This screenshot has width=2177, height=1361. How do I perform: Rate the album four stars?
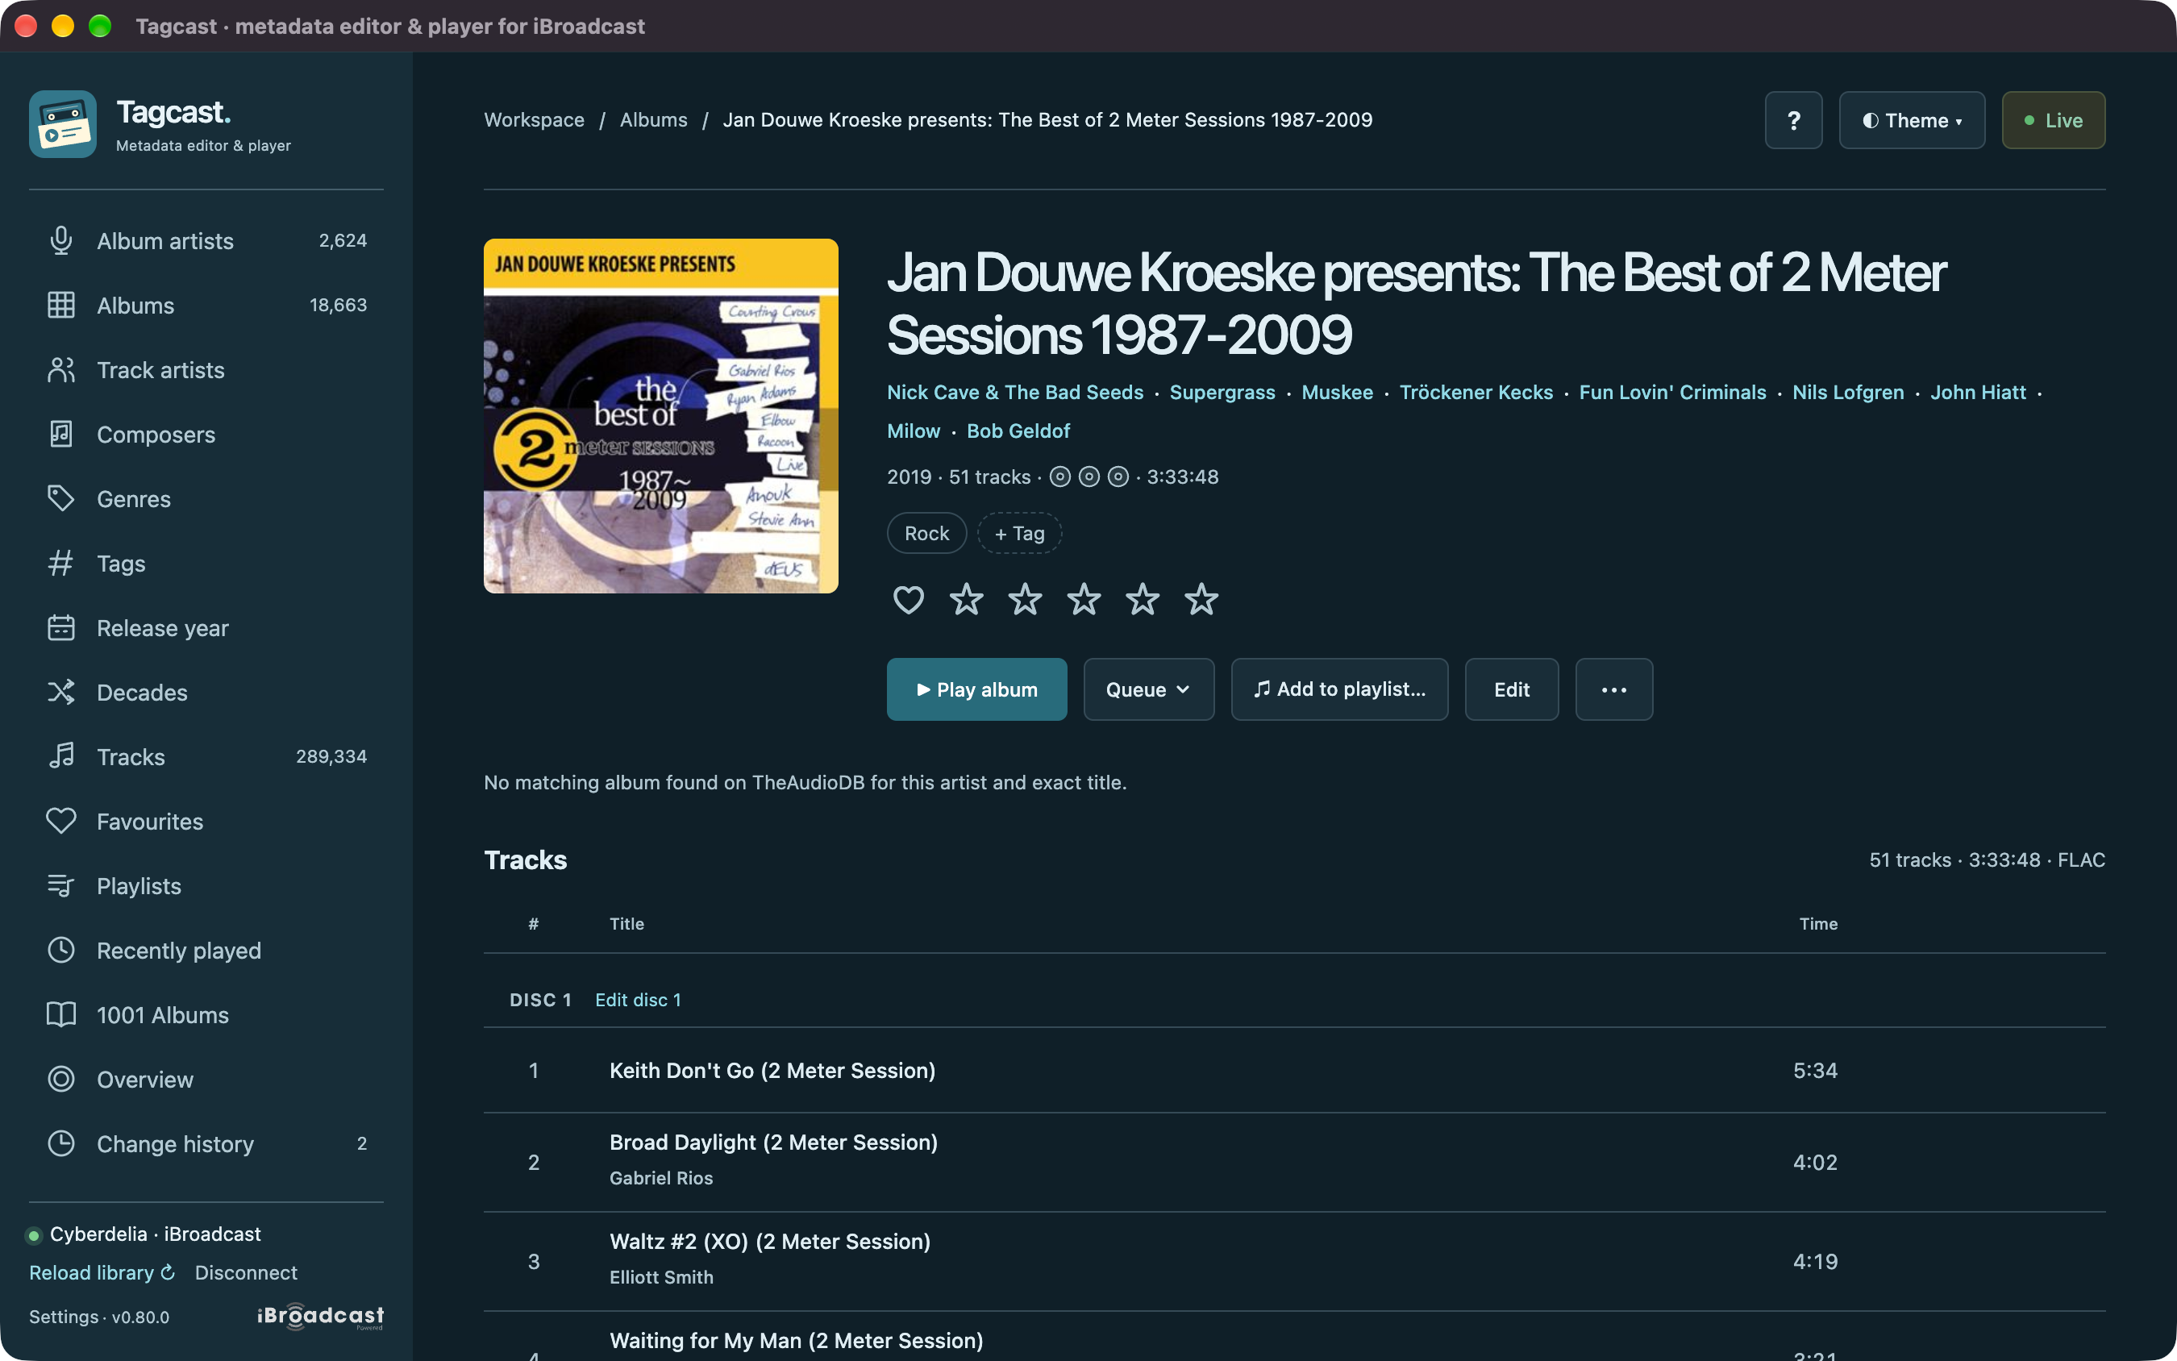coord(1143,600)
